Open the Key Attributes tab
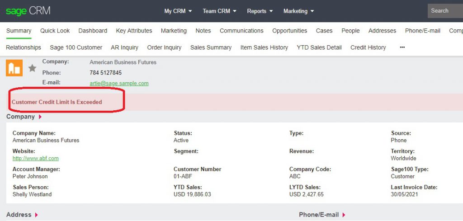The width and height of the screenshot is (463, 221). coord(134,31)
